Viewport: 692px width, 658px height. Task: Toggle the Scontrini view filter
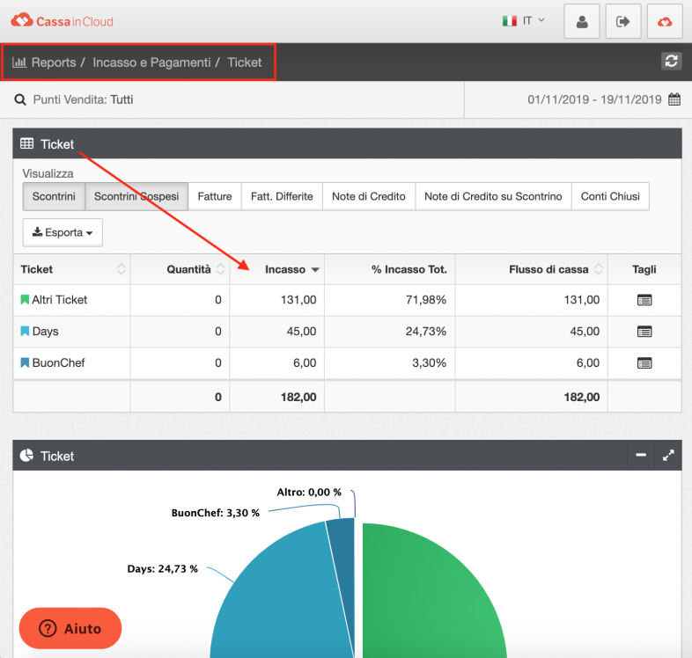[54, 196]
